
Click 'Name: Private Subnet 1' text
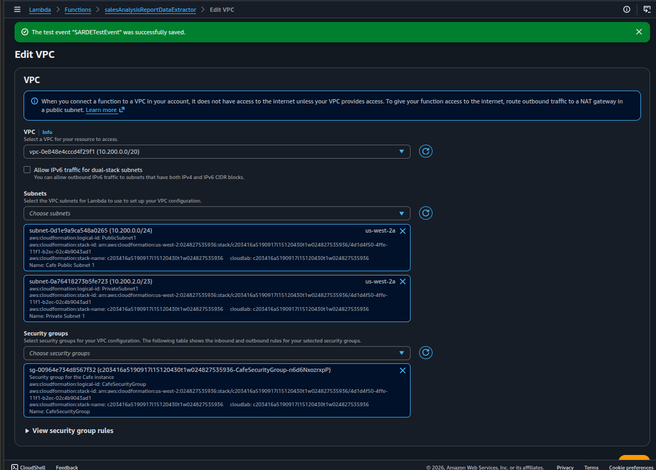(57, 316)
